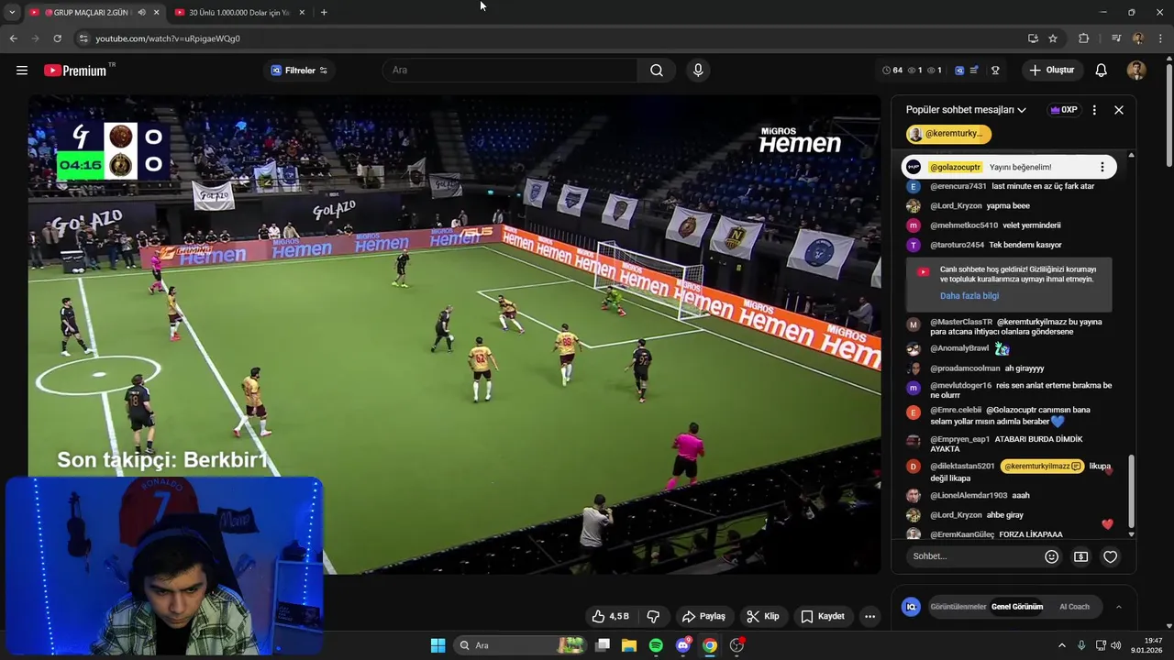Open the emoji picker in chat
1174x660 pixels.
click(x=1052, y=556)
